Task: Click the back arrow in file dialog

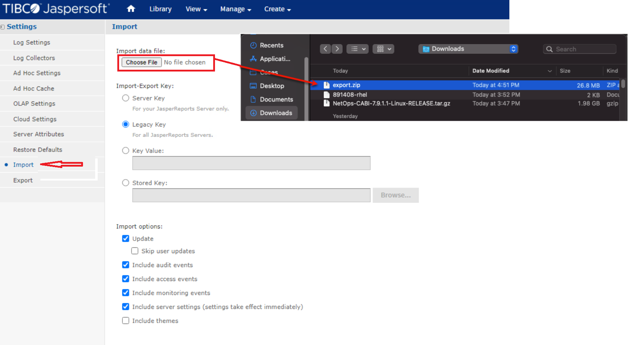Action: [325, 49]
